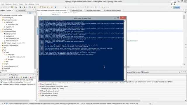Select VMware vFabric tc Server entry
The width and height of the screenshot is (187, 105).
point(18,84)
